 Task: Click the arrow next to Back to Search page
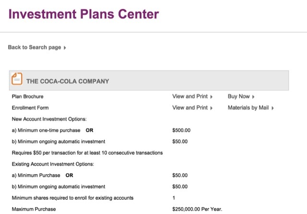65,48
